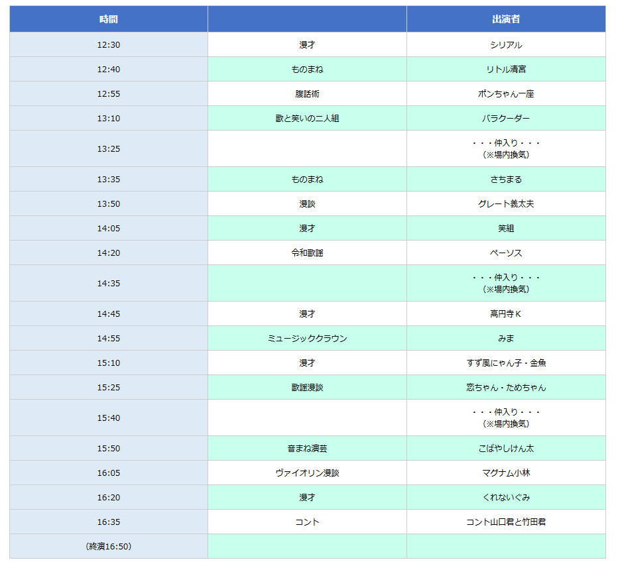Click the 音まね演芸 genre cell
Screen dimensions: 618x568
coord(308,448)
